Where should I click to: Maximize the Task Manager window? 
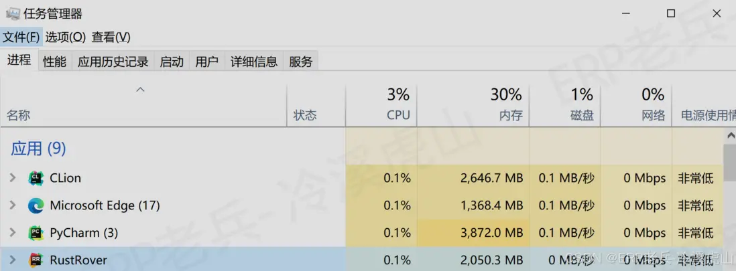pos(670,14)
